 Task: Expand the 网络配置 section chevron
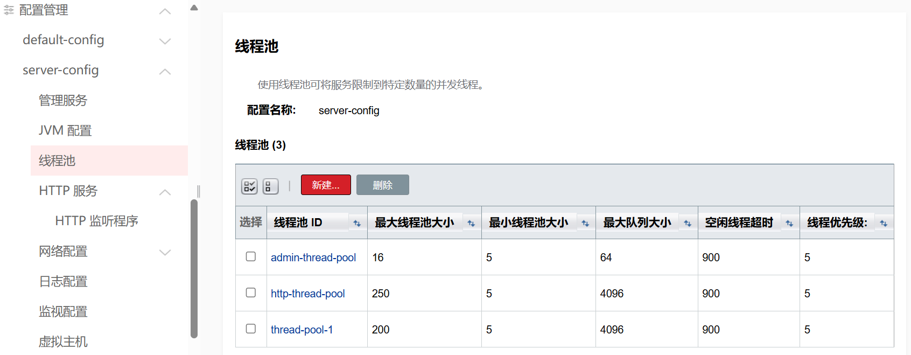click(x=165, y=252)
